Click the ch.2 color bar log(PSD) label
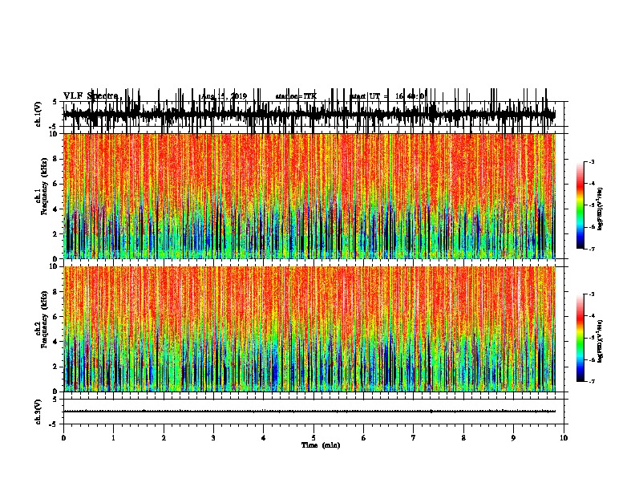This screenshot has height=491, width=635. click(600, 341)
